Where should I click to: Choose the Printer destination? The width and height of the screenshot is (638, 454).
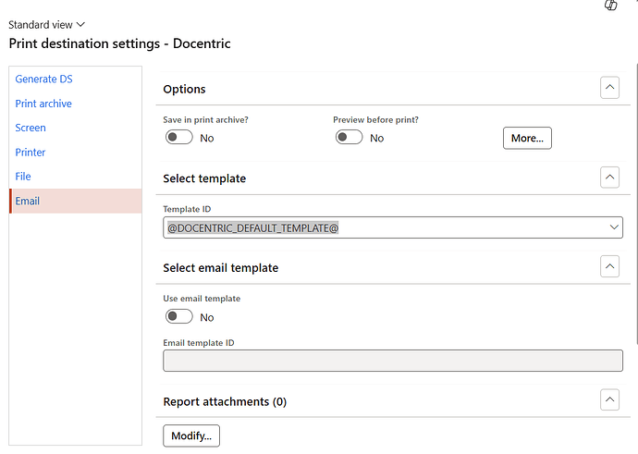pos(31,153)
